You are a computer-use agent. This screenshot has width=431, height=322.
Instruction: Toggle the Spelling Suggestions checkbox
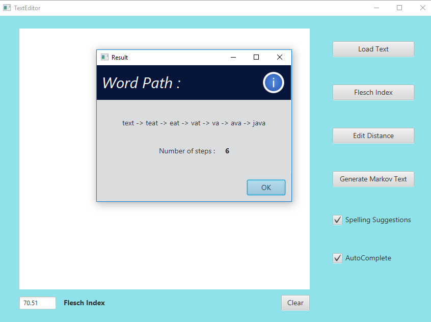tap(338, 220)
